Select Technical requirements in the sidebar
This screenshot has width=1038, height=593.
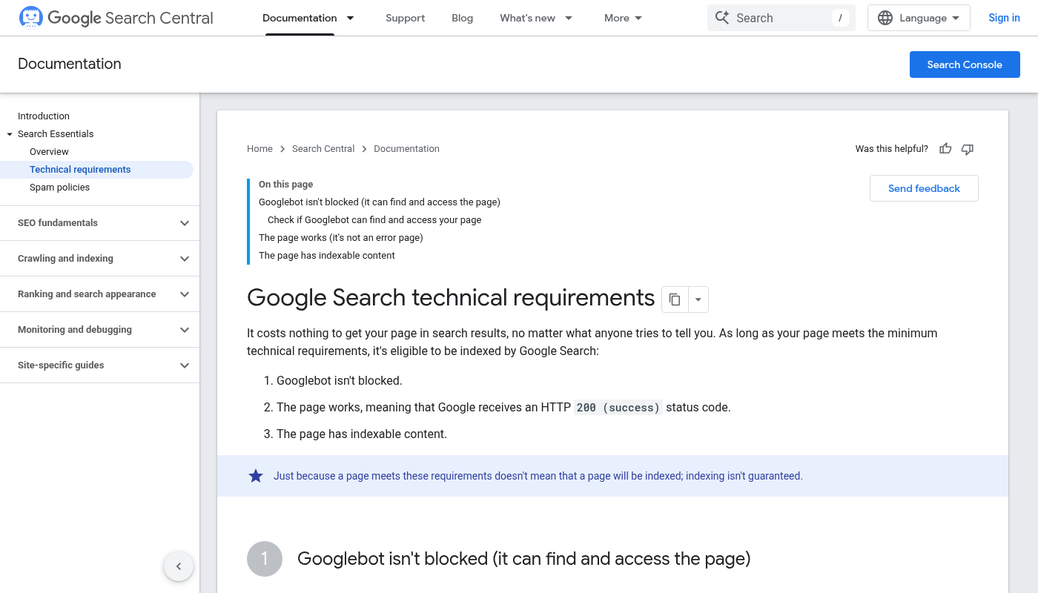click(96, 170)
